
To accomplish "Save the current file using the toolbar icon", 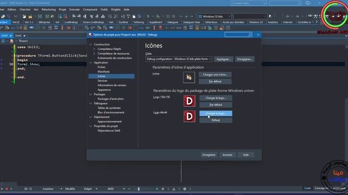I will pyautogui.click(x=40, y=16).
